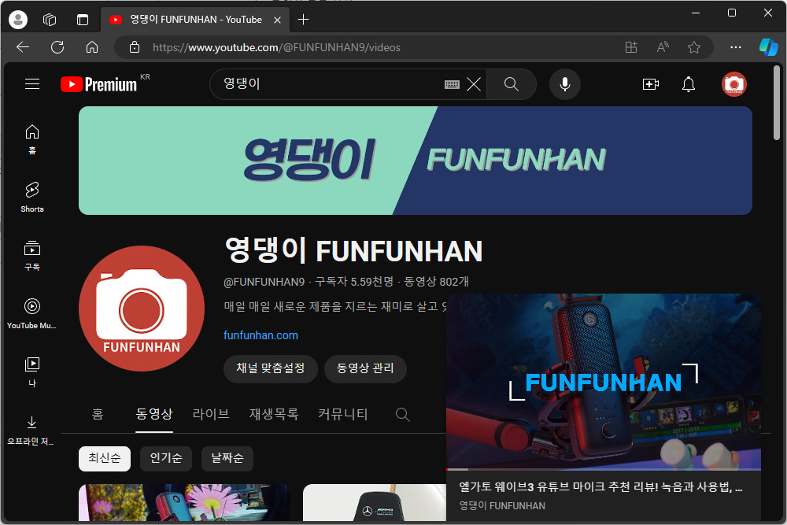
Task: Select the 동영상 tab
Action: (154, 414)
